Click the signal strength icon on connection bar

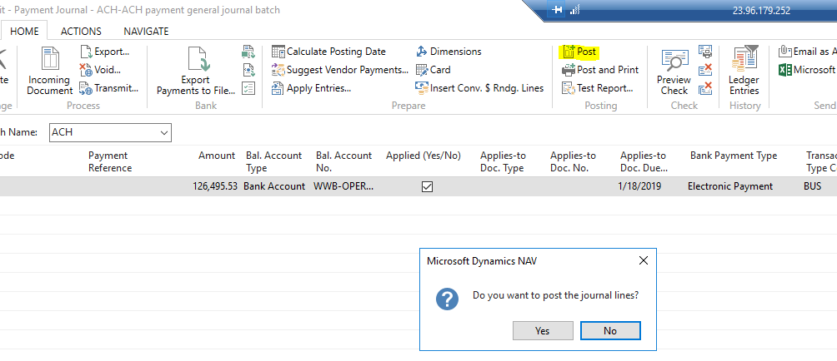point(574,10)
